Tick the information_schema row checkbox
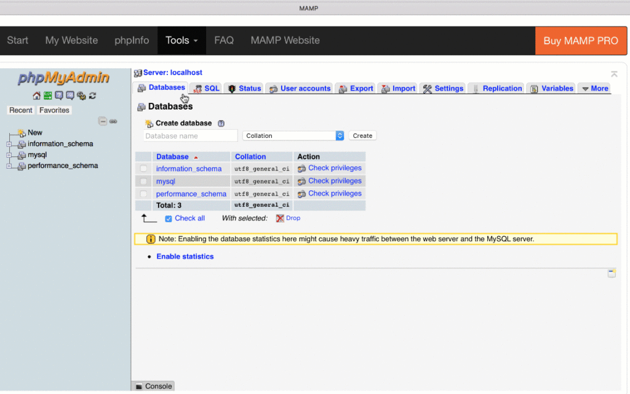The width and height of the screenshot is (630, 394). (x=143, y=169)
